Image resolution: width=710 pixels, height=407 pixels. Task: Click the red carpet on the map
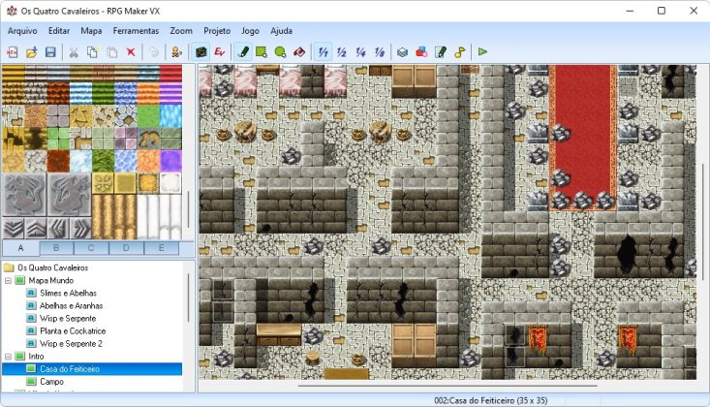(583, 136)
